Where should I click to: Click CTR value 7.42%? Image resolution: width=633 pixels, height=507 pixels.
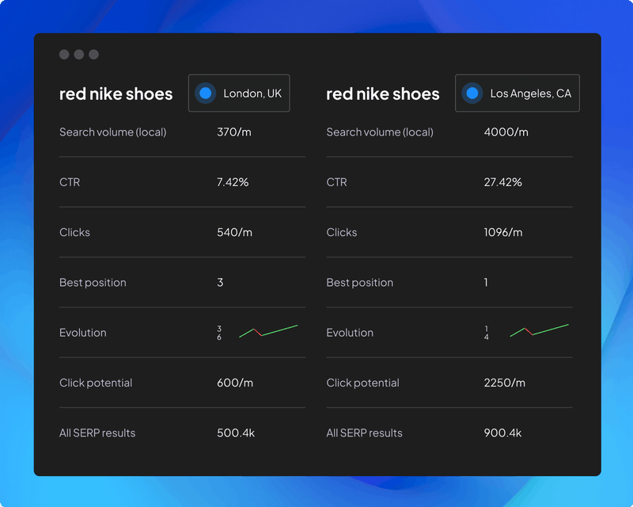coord(233,182)
